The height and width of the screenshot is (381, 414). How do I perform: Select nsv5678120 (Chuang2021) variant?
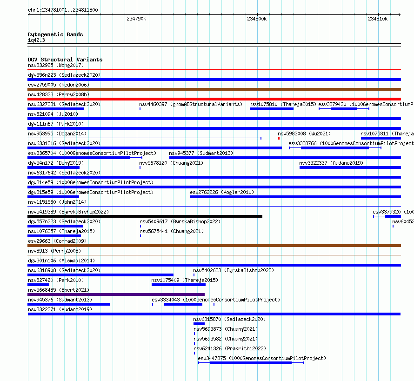point(140,167)
